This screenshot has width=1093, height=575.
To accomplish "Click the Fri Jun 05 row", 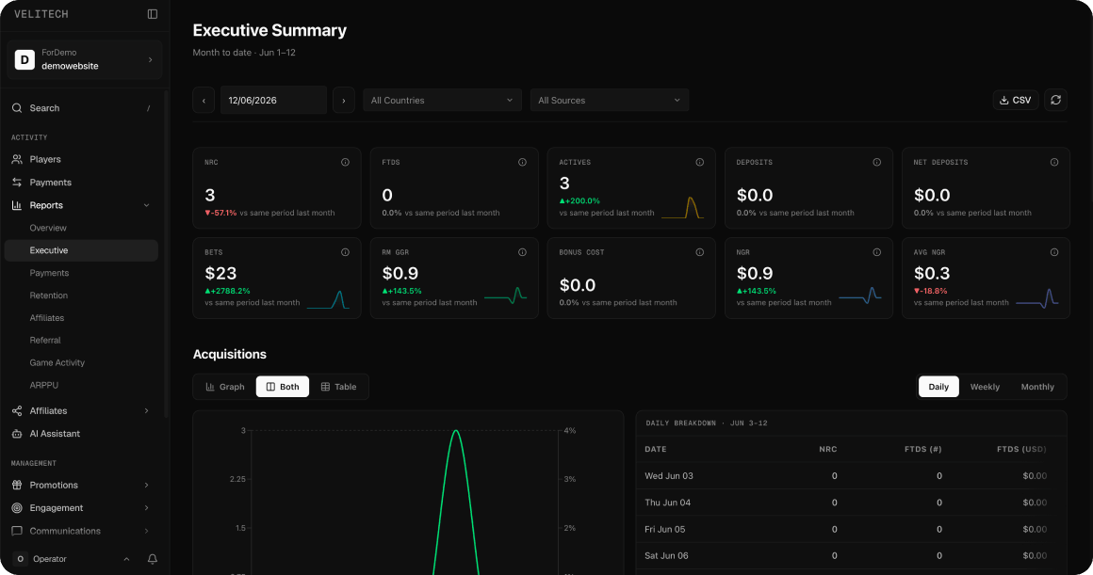I will coord(851,529).
